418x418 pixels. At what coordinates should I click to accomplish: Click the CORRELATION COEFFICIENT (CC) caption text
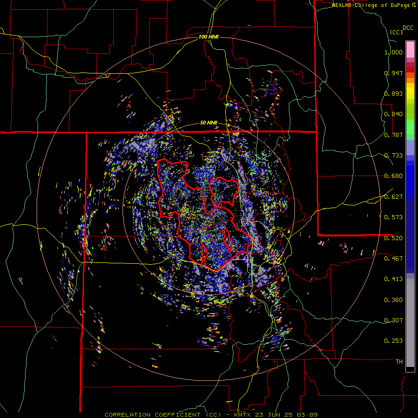coord(163,415)
